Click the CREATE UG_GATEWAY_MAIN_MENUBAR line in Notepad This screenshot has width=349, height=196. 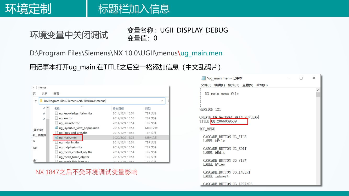pyautogui.click(x=229, y=117)
